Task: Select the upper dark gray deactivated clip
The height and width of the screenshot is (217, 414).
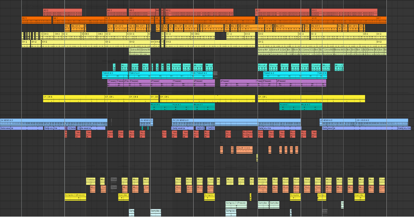Action: (114, 180)
